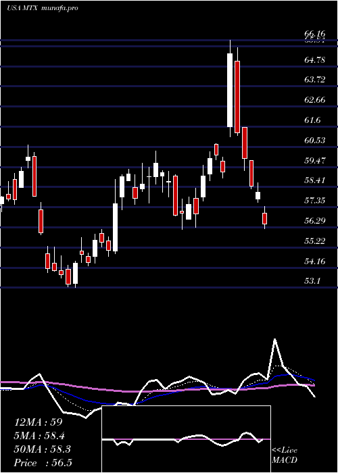This screenshot has height=473, width=338.
Task: Click the 61.6 price axis label
Action: coord(312,120)
